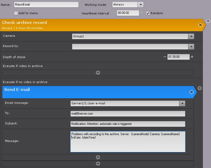Expand the Camera Group1 dropdown

(191, 36)
